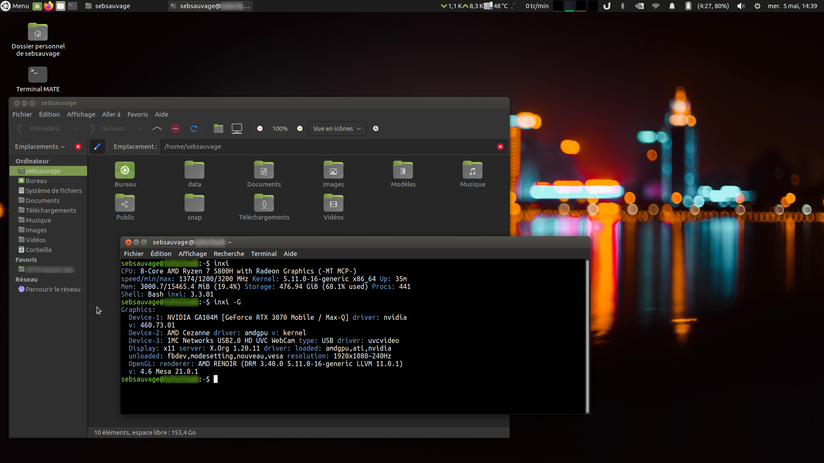Click the reload folder icon

(x=194, y=129)
